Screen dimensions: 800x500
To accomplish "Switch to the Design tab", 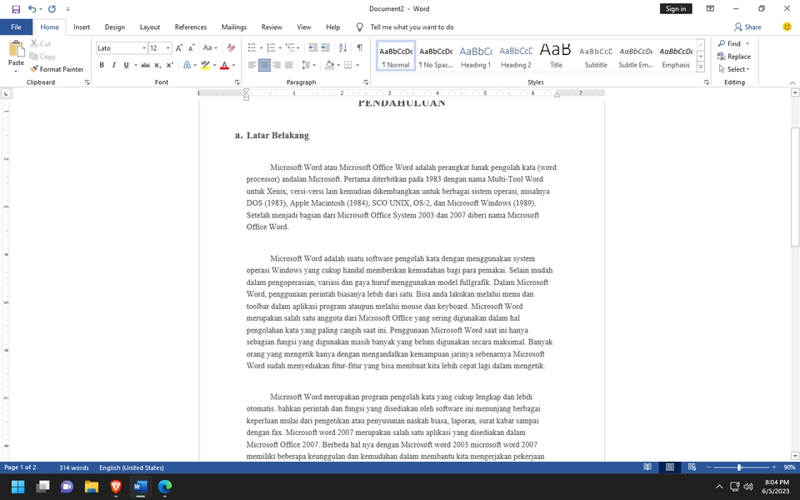I will (x=115, y=27).
